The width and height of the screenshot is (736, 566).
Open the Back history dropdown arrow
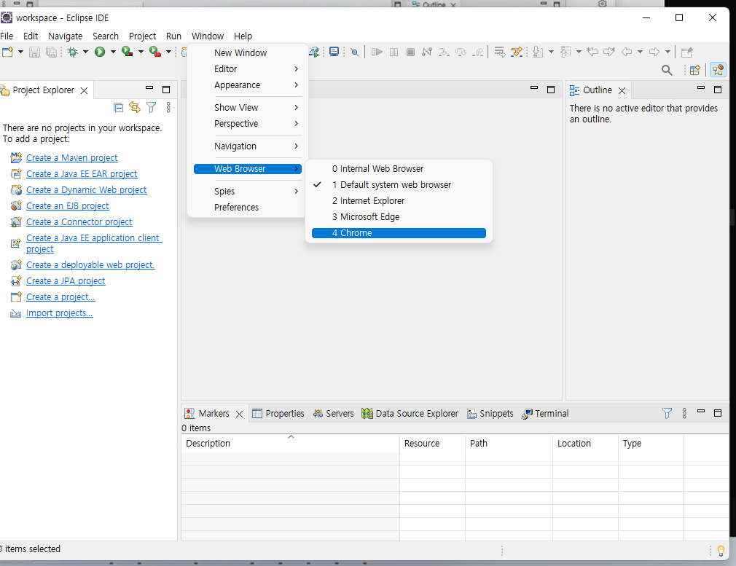640,52
